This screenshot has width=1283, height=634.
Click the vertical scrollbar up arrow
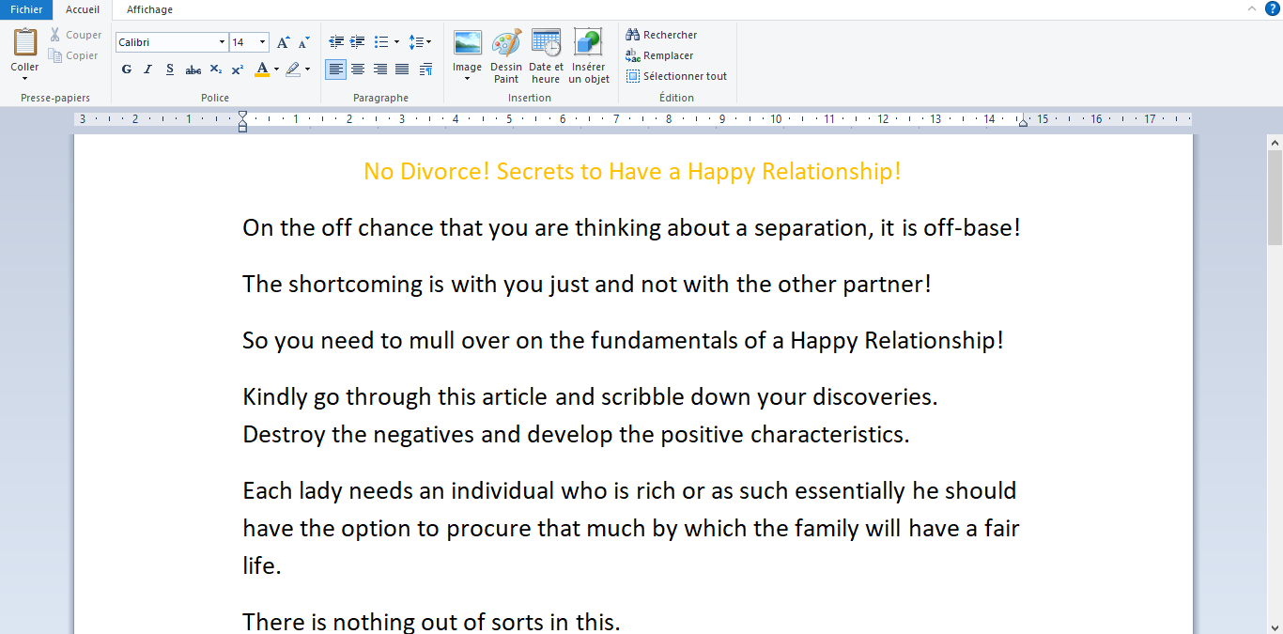coord(1275,143)
